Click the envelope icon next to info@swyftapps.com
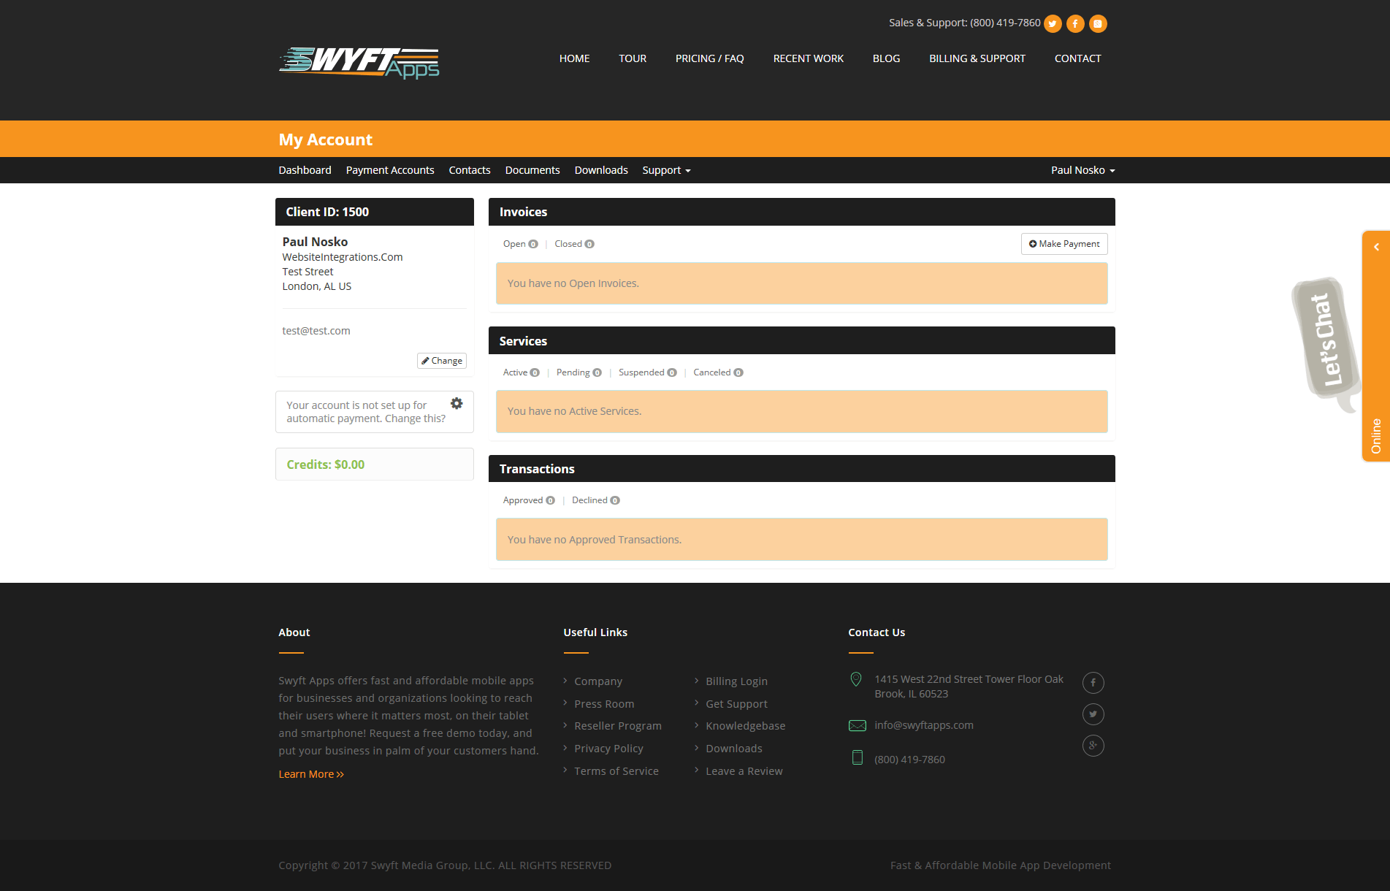 pyautogui.click(x=857, y=725)
